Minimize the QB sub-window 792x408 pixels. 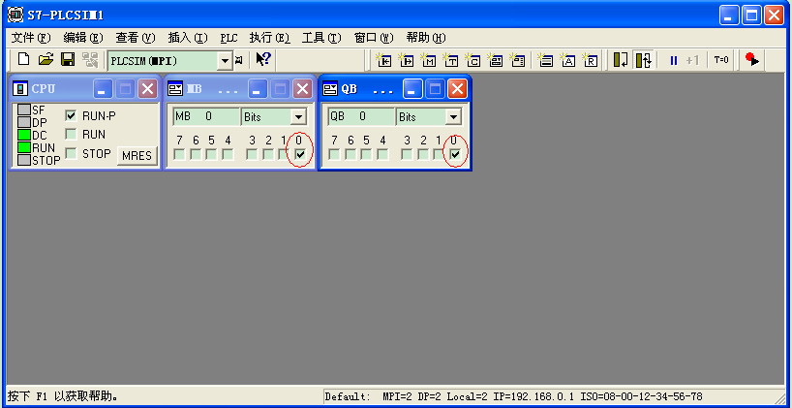412,89
